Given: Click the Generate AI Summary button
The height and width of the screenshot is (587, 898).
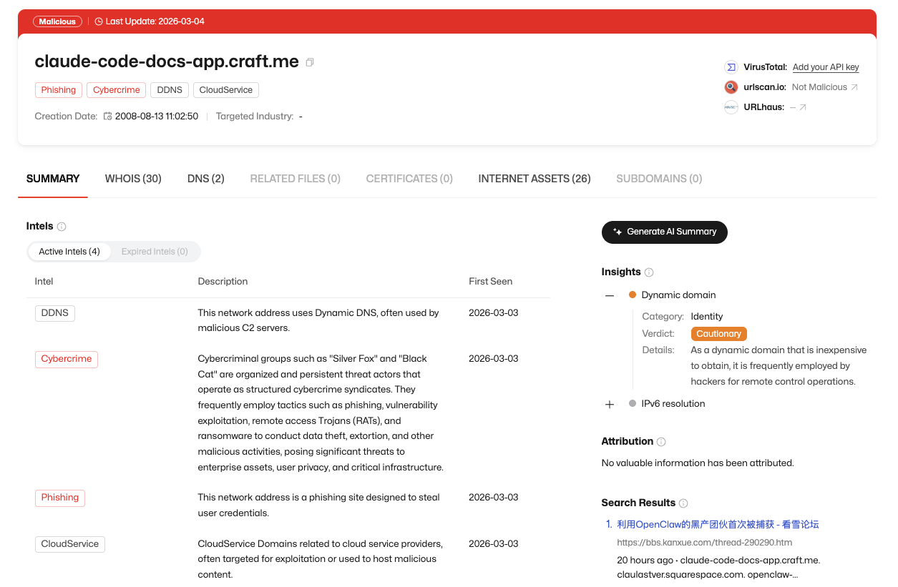Looking at the screenshot, I should coord(664,232).
